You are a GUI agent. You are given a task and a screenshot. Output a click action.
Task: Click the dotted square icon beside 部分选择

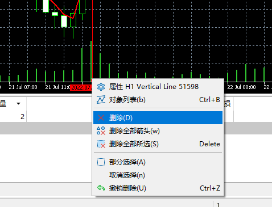coord(101,162)
